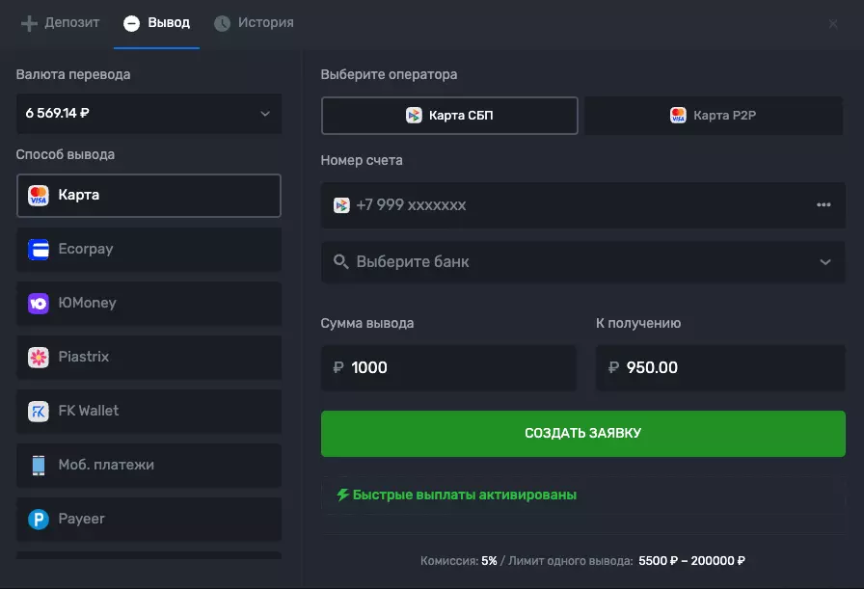This screenshot has width=864, height=589.
Task: Click the Payeer icon in the sidebar
Action: [39, 519]
